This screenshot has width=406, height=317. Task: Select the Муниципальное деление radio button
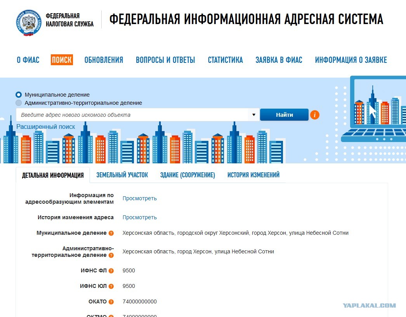coord(19,95)
